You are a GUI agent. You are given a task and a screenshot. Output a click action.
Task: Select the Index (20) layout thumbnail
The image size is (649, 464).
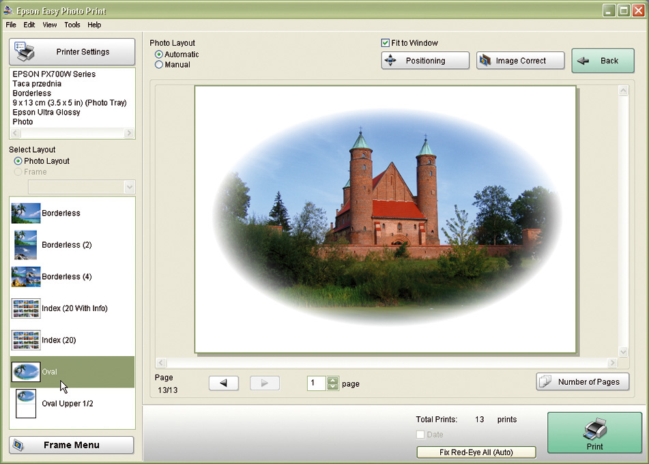26,340
